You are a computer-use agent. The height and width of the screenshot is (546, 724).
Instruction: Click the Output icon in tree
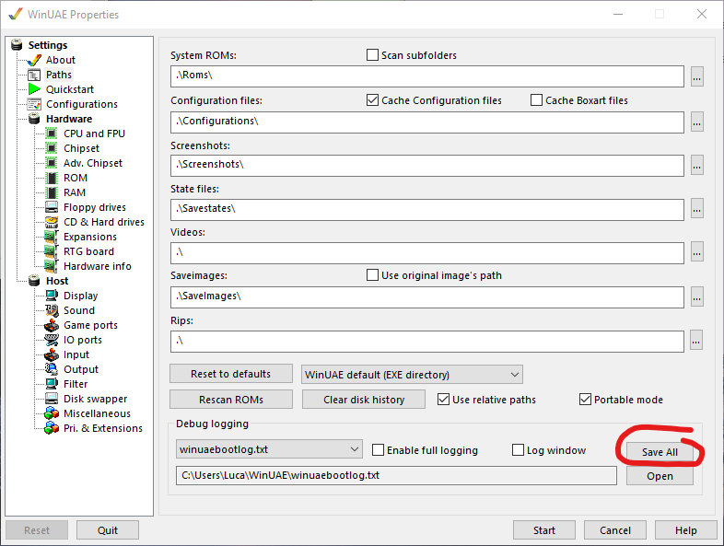click(x=52, y=369)
